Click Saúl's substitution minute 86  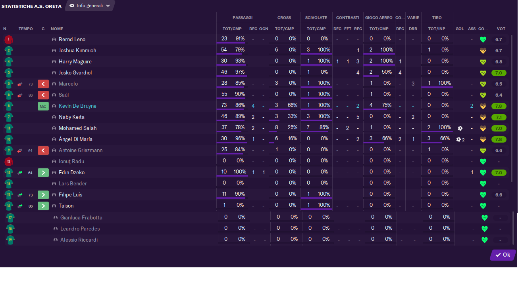point(31,95)
